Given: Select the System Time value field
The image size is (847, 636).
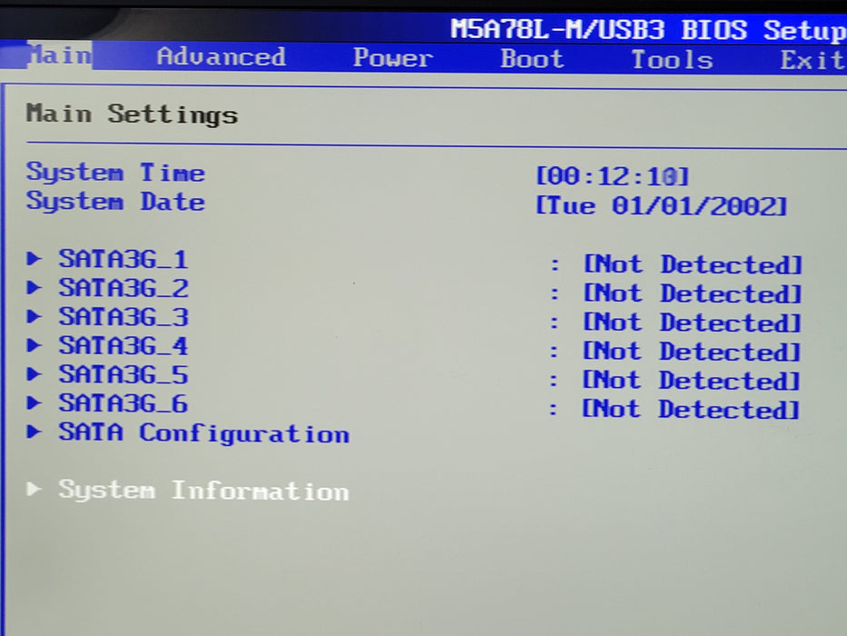Looking at the screenshot, I should 613,176.
